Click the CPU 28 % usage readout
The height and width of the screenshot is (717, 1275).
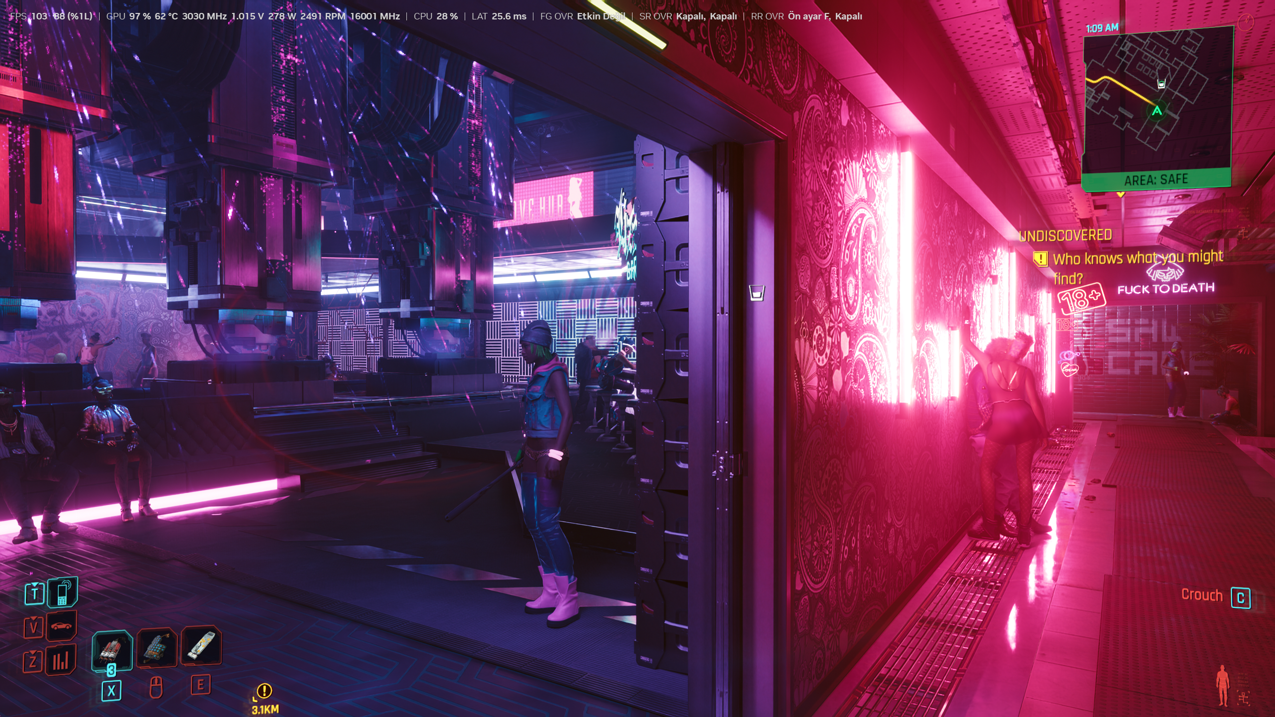436,16
